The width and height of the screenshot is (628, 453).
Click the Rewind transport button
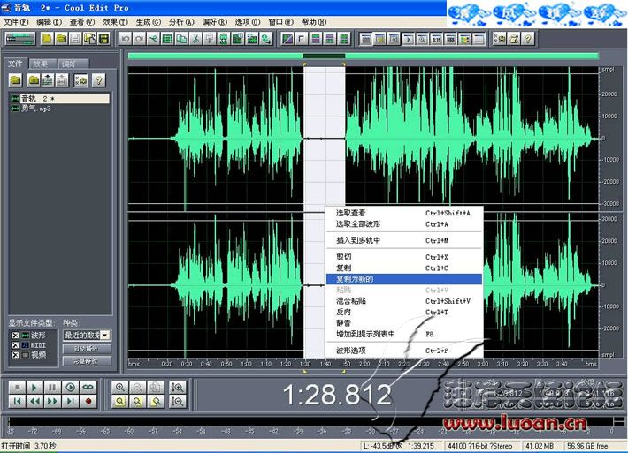tap(34, 401)
